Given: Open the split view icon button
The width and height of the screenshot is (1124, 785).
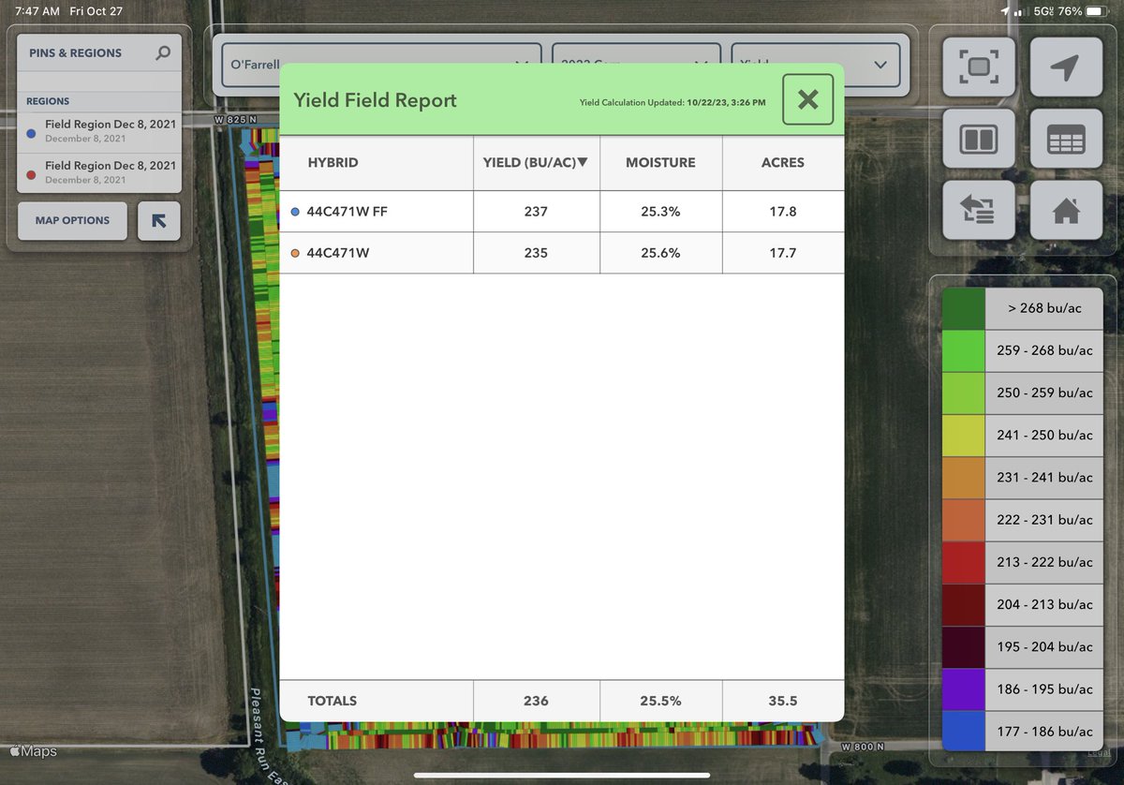Looking at the screenshot, I should point(978,140).
